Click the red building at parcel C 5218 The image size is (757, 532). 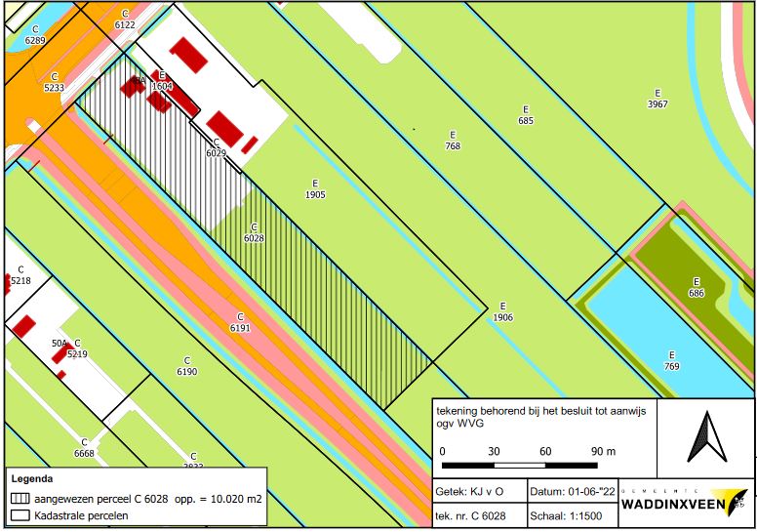4,283
